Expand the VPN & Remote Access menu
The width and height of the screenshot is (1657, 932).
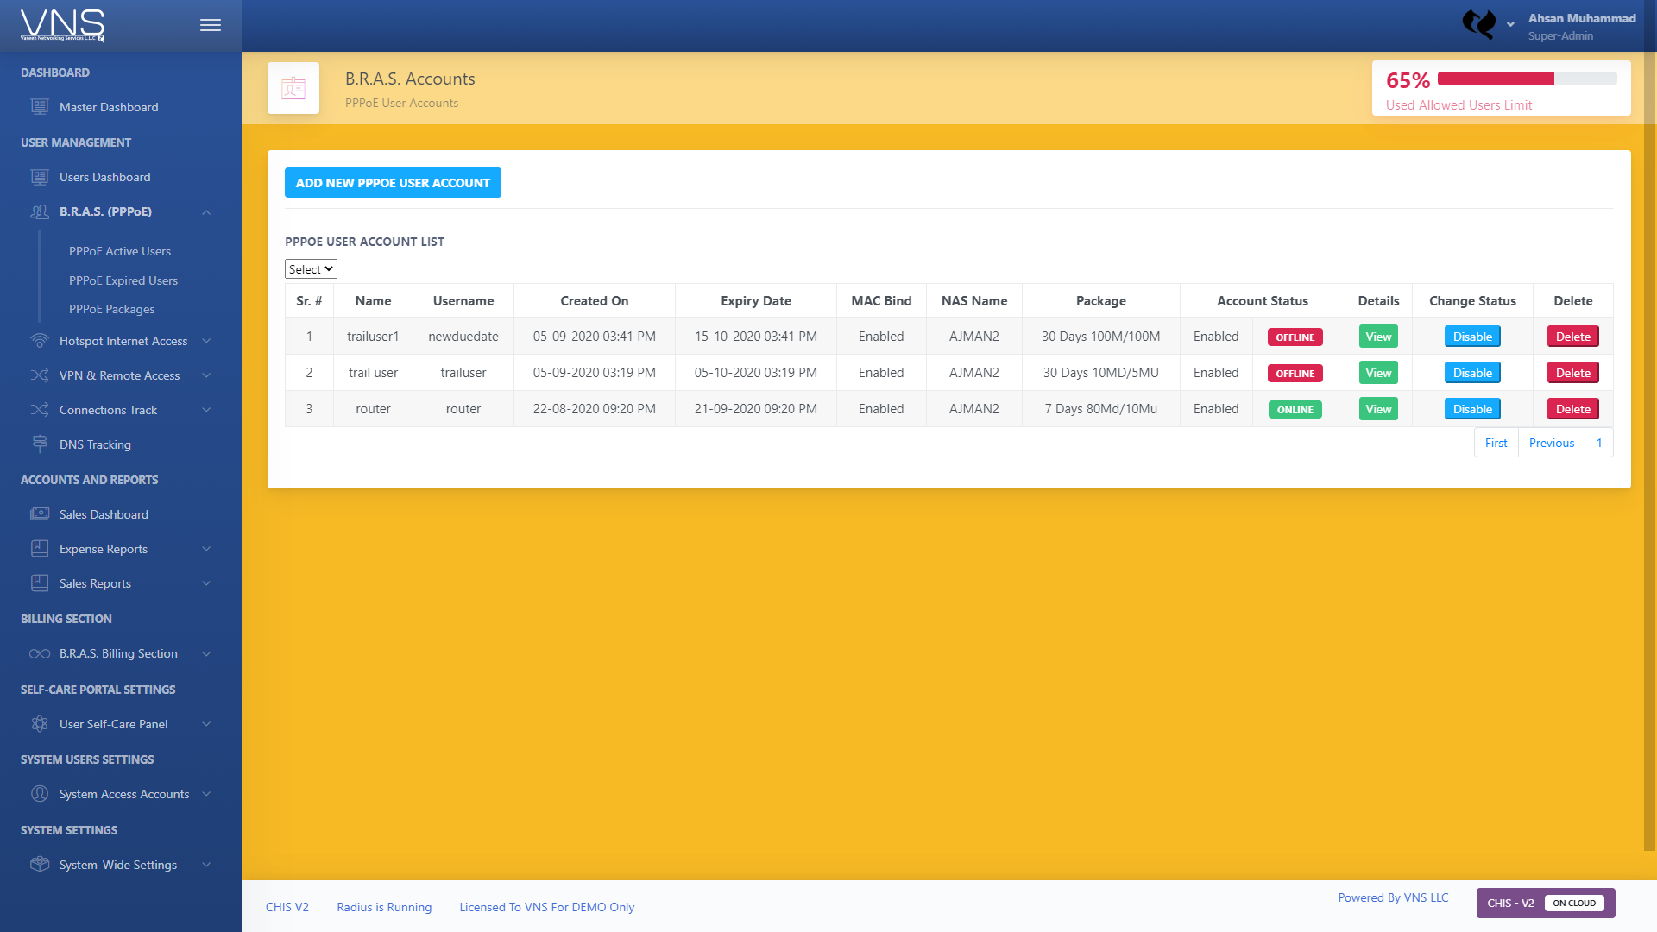coord(206,375)
